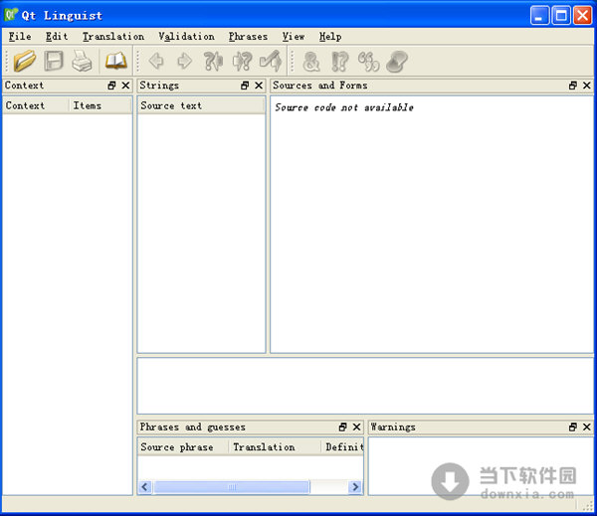Click the Source phrase column header

click(x=183, y=446)
